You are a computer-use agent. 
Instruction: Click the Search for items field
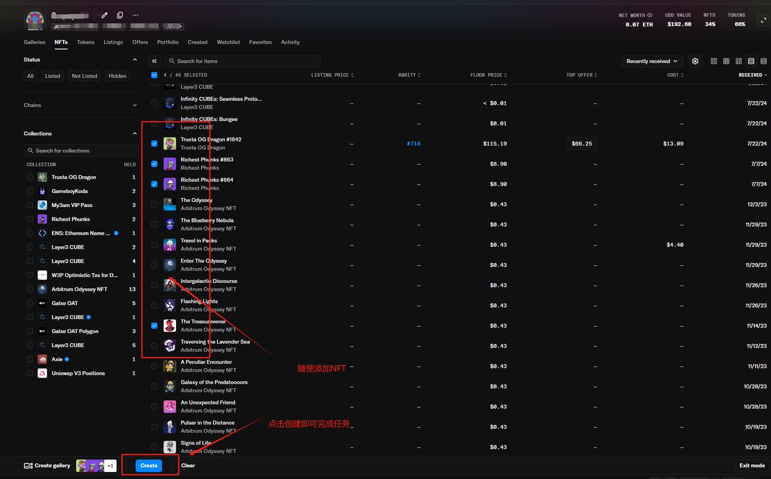click(x=243, y=61)
